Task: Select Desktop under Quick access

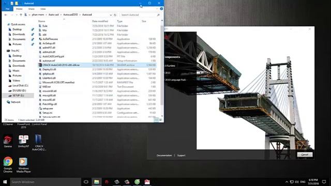Action: pos(17,29)
